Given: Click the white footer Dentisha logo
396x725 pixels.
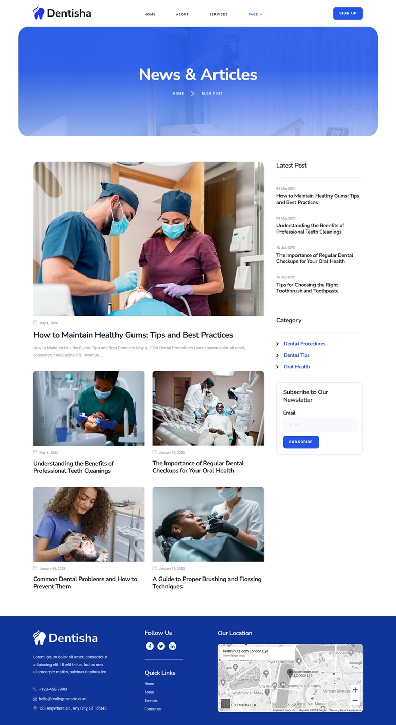Looking at the screenshot, I should (x=65, y=638).
